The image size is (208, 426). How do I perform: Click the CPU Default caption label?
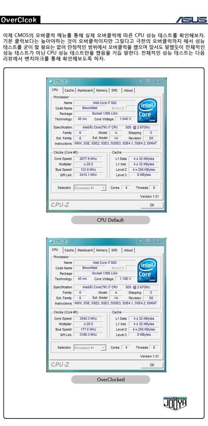click(x=110, y=220)
